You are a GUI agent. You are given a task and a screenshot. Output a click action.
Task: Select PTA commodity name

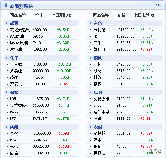[x=13, y=140]
